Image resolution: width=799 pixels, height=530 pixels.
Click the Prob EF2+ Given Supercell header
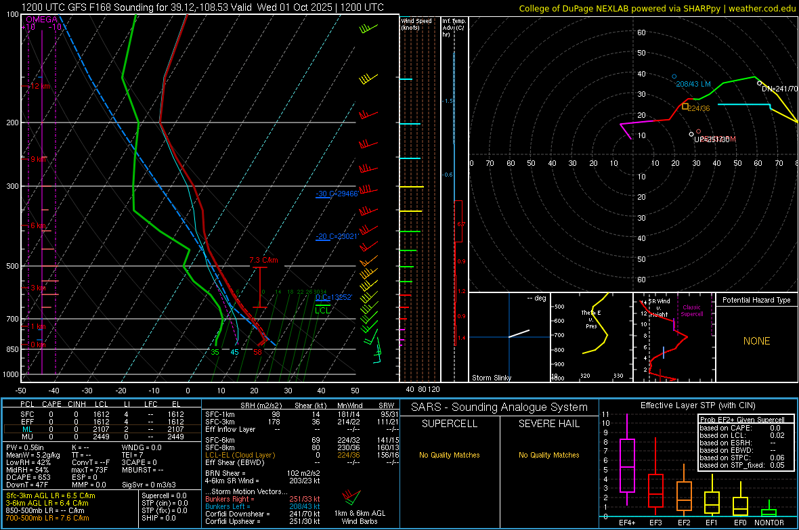click(x=742, y=420)
